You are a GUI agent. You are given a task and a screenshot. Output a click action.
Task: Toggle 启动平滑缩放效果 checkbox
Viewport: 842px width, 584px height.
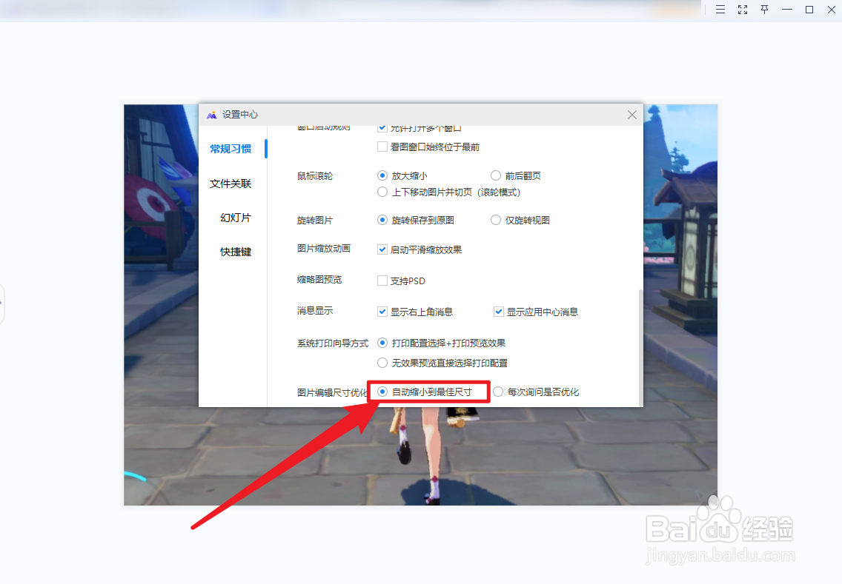382,249
